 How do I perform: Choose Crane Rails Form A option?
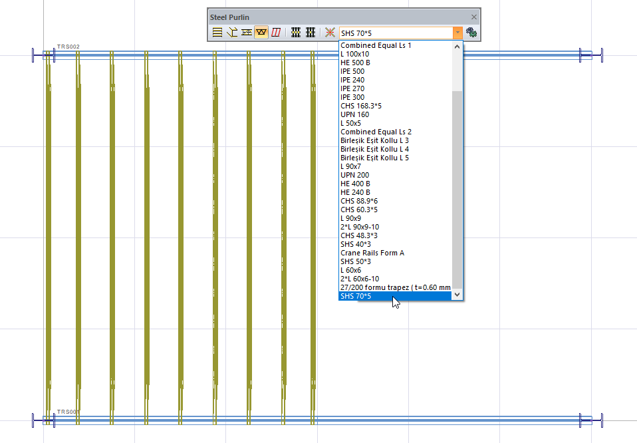click(x=372, y=253)
